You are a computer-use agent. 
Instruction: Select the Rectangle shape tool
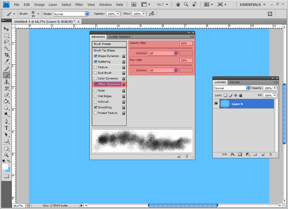[x=6, y=141]
